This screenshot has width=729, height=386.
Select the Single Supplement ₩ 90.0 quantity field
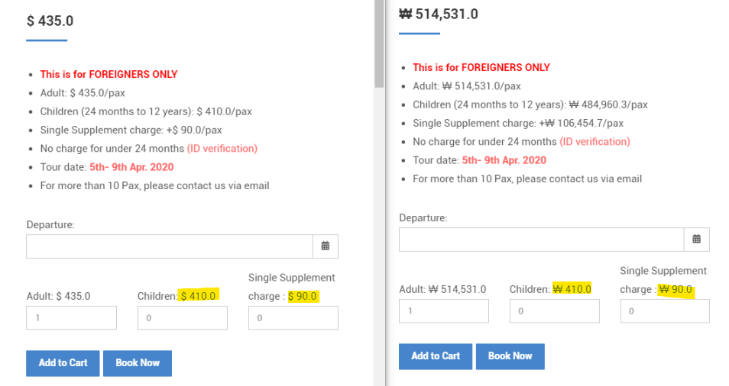[x=665, y=311]
